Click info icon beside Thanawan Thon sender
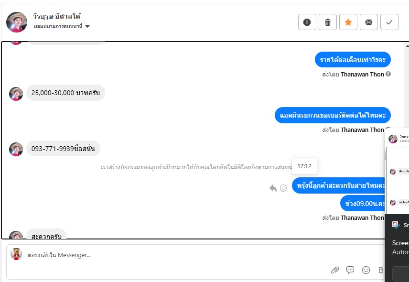Viewport: 409px width, 282px height. tap(388, 74)
